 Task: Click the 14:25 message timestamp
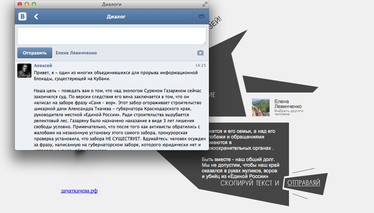tap(200, 65)
